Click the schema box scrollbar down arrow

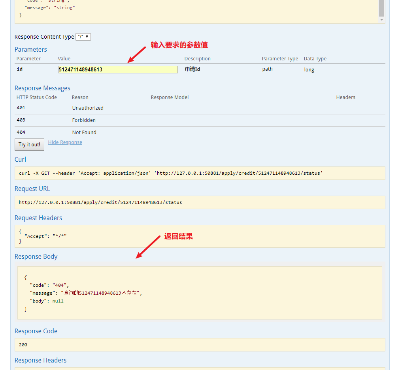(381, 20)
